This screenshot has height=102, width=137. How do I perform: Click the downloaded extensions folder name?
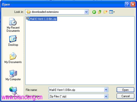tap(45, 12)
